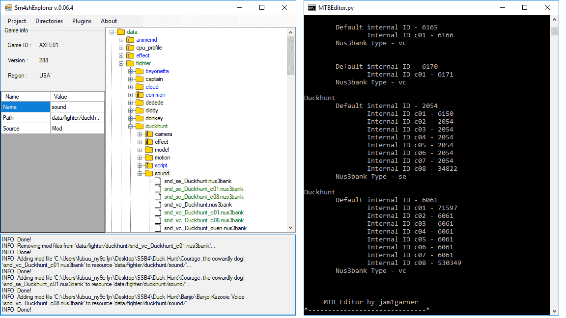
Task: Click file icon of snd_se_Duckhunt.nus3bank
Action: click(x=158, y=182)
